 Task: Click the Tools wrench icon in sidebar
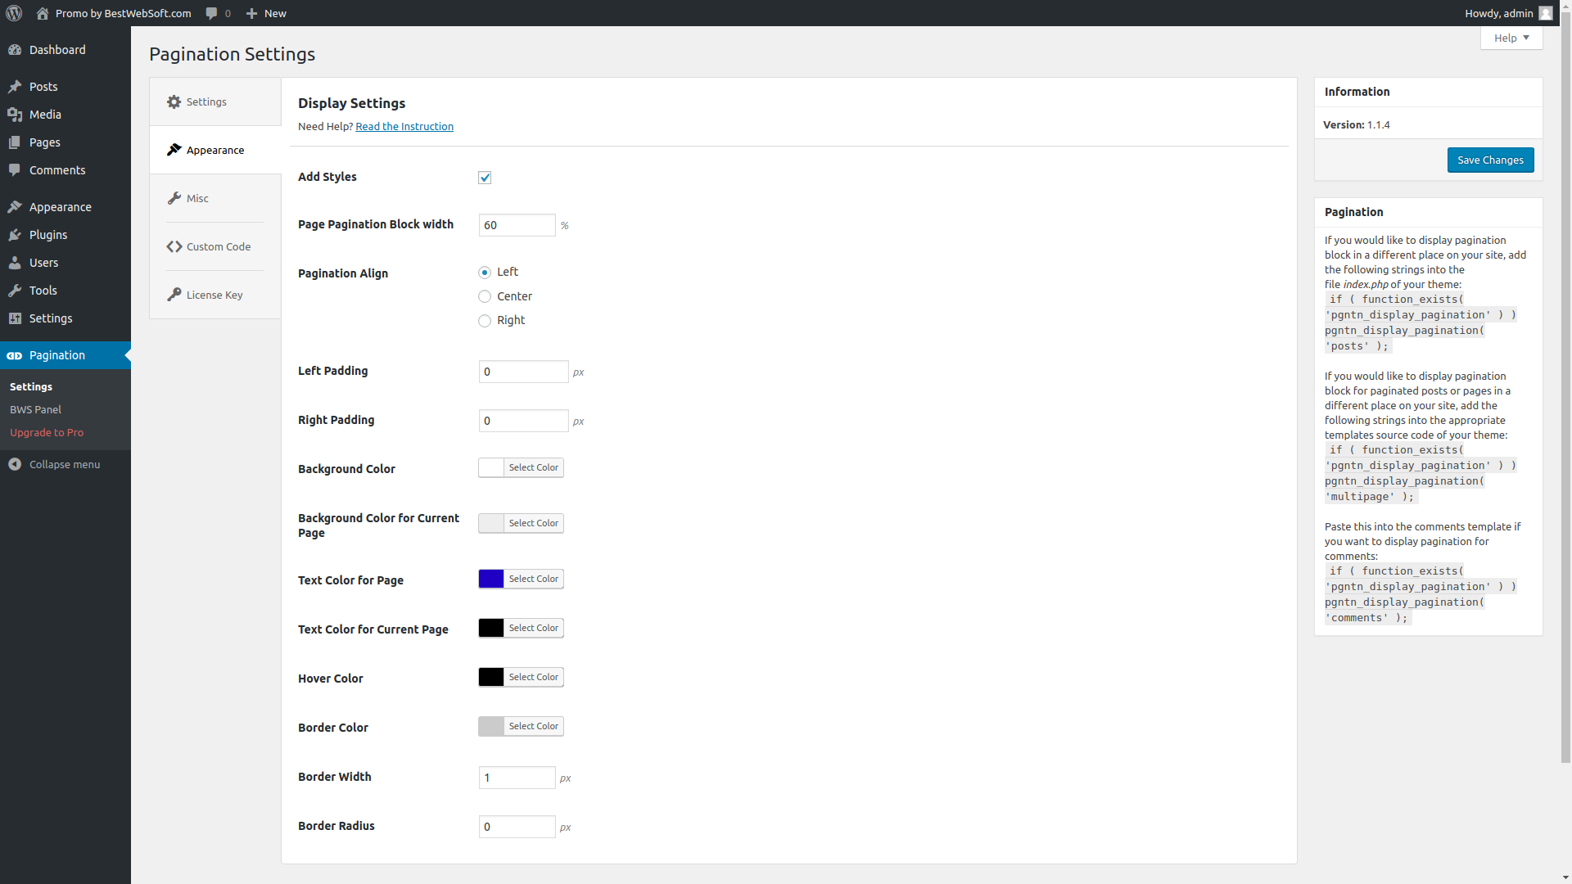(x=15, y=291)
